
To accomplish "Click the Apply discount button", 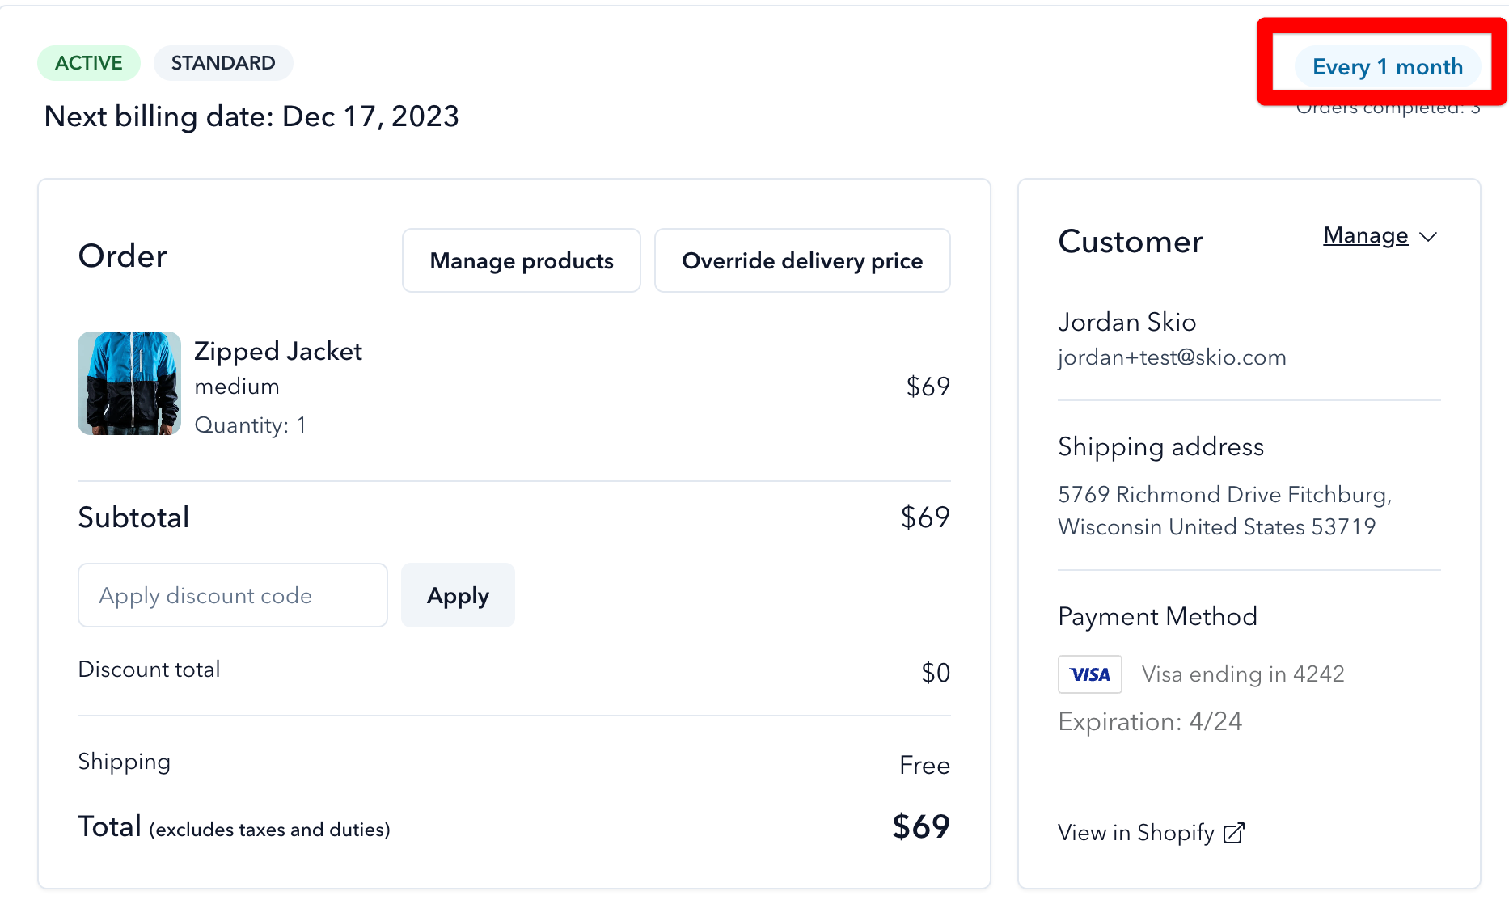I will (458, 595).
